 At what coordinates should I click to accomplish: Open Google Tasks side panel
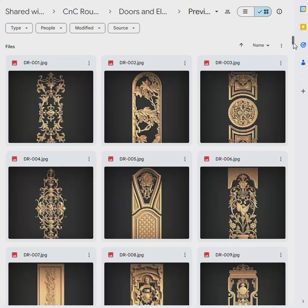[303, 45]
